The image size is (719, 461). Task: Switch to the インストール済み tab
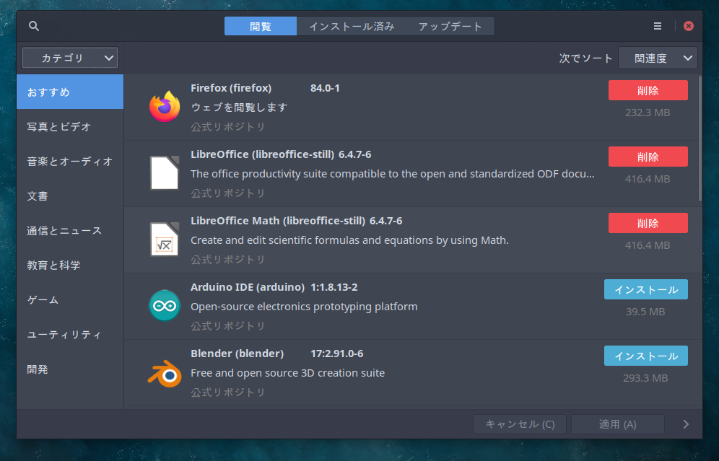pyautogui.click(x=352, y=27)
